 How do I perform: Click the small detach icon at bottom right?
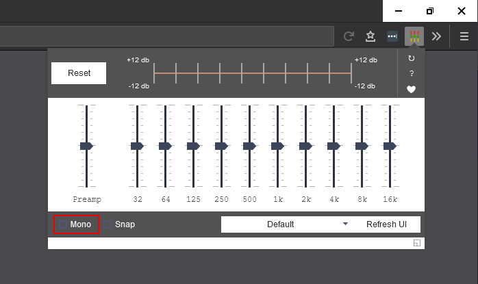pos(417,243)
